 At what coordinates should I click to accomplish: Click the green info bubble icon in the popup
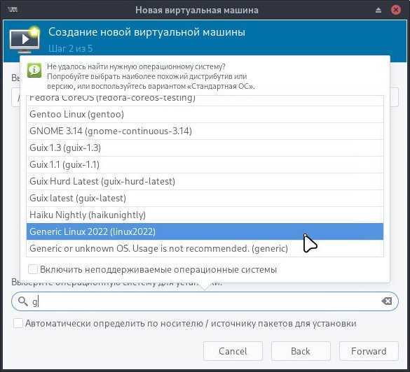tap(34, 70)
